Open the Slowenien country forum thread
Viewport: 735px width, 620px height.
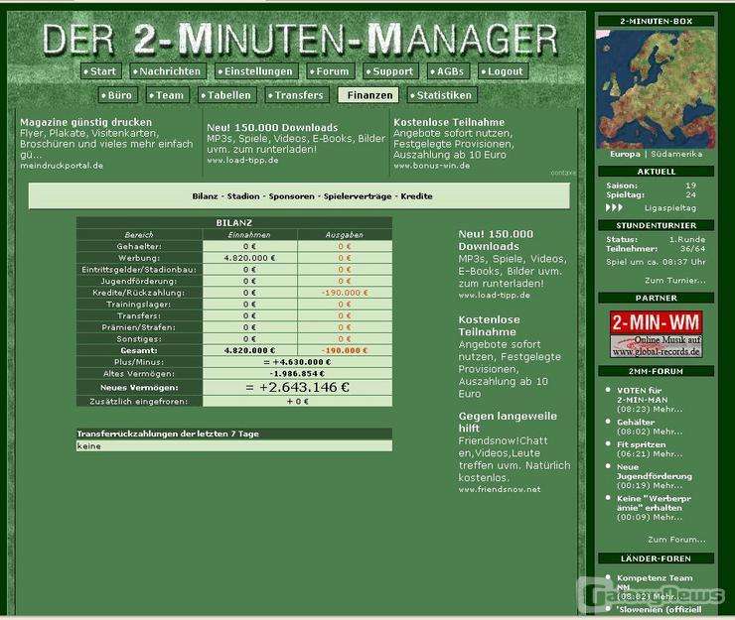[x=660, y=609]
